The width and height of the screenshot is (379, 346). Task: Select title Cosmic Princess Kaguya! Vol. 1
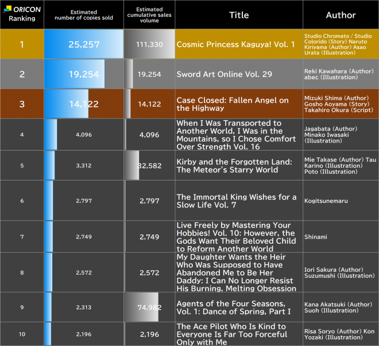tap(235, 44)
